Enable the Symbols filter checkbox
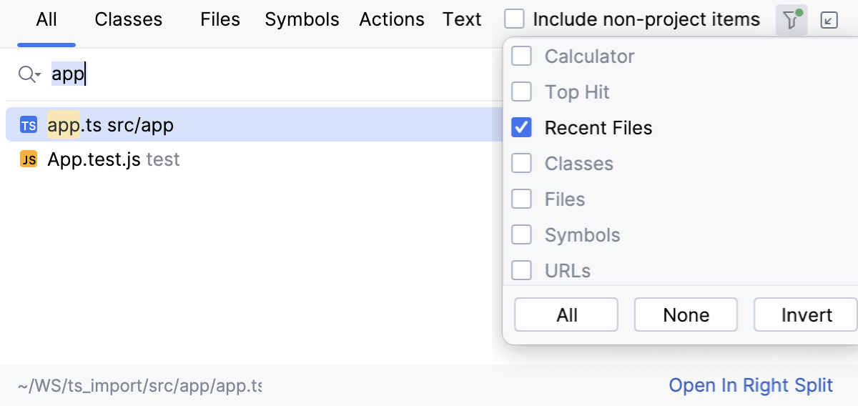The height and width of the screenshot is (406, 858). (522, 234)
